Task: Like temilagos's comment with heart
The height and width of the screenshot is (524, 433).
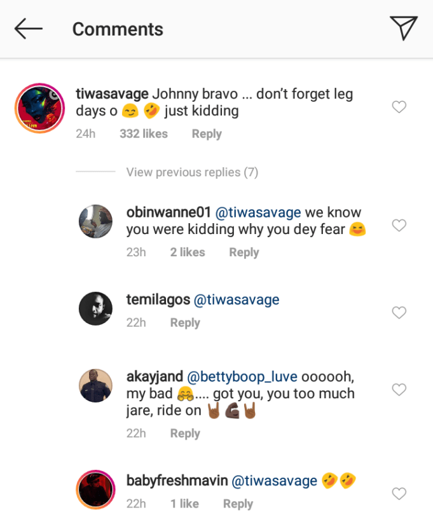Action: [399, 312]
